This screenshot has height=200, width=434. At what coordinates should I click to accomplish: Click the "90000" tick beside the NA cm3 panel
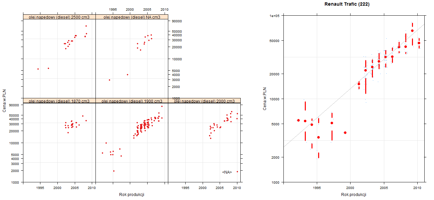click(x=176, y=21)
